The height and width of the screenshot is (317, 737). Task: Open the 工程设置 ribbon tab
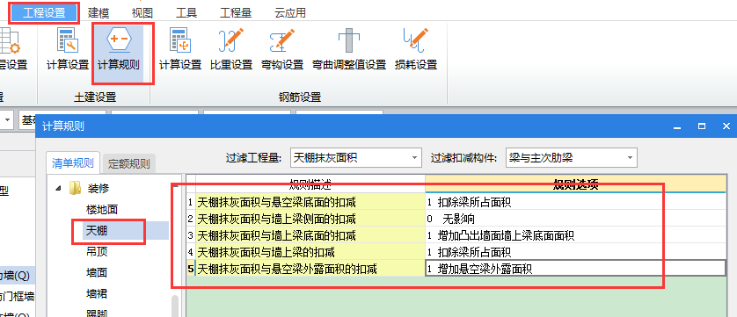[x=44, y=13]
